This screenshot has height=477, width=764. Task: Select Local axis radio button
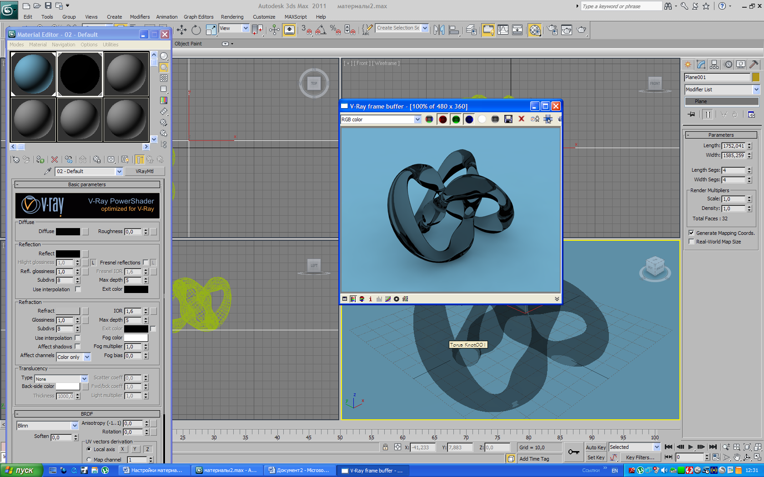point(89,449)
